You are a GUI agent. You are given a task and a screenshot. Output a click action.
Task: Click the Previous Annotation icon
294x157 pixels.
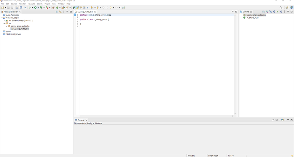(98, 8)
